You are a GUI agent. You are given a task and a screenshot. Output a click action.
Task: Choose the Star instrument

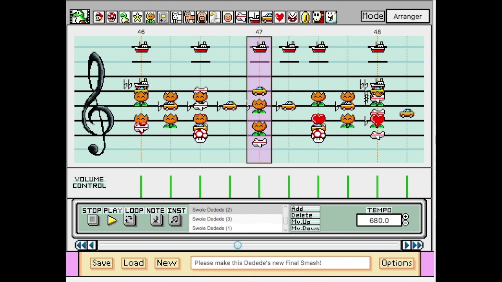tap(138, 17)
